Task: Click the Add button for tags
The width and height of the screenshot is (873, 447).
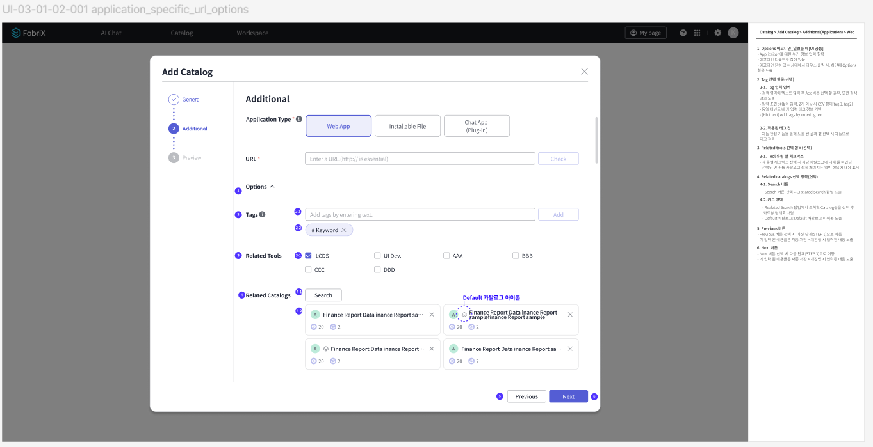Action: (x=559, y=214)
